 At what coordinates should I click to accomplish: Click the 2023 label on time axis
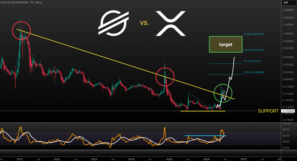94,159
